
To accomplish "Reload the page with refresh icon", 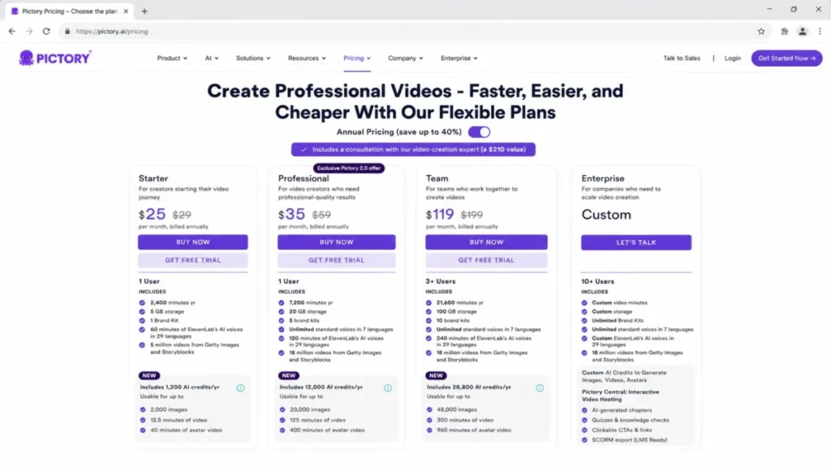I will (46, 32).
